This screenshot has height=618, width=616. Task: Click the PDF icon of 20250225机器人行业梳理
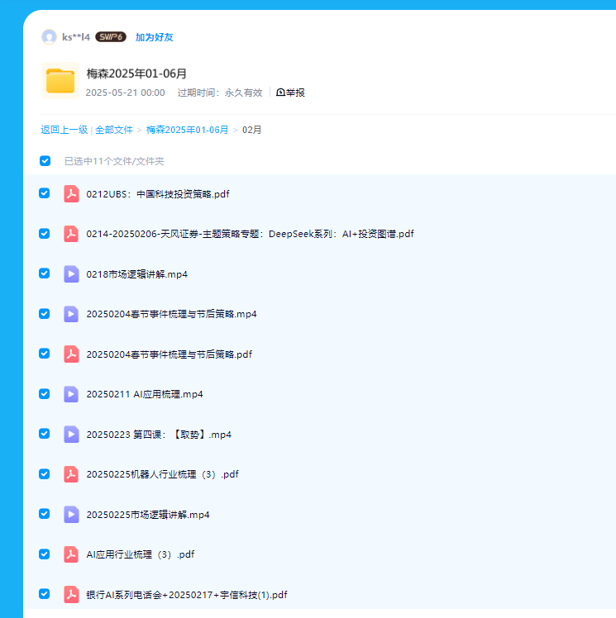pos(71,474)
